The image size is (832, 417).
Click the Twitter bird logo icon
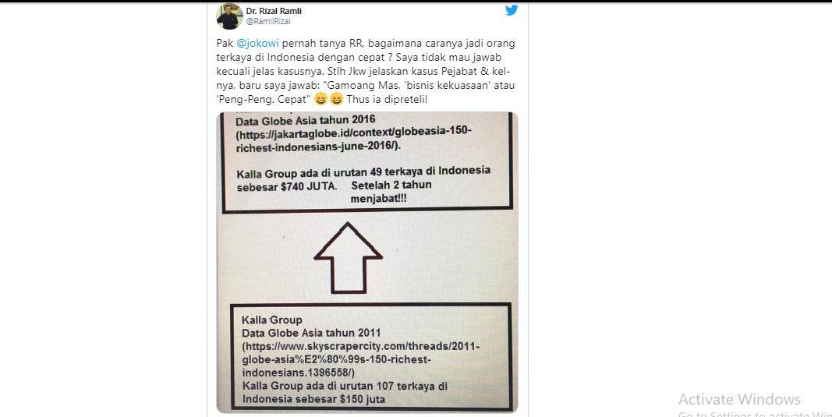pos(512,10)
